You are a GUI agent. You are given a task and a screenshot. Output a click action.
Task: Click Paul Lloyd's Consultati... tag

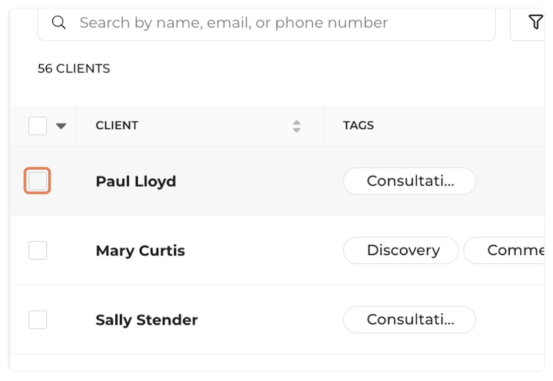point(409,181)
